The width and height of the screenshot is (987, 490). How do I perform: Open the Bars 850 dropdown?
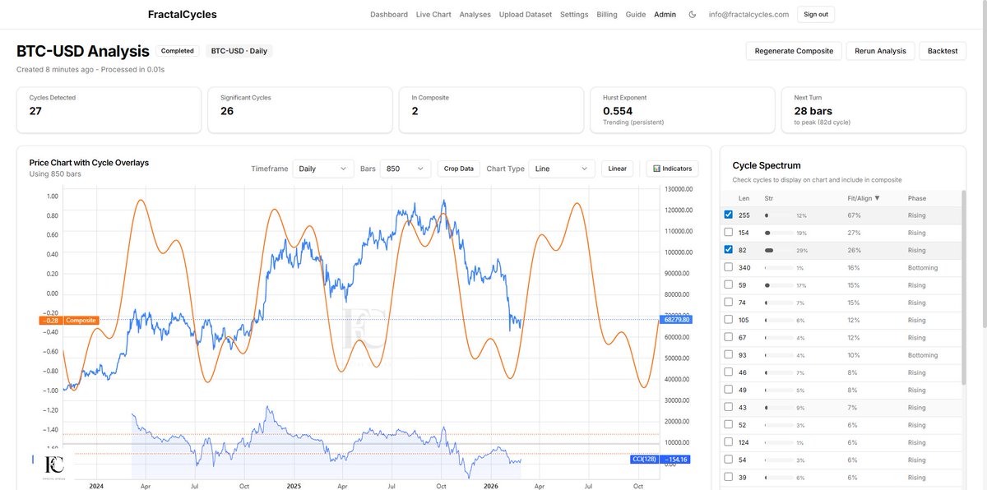[405, 168]
